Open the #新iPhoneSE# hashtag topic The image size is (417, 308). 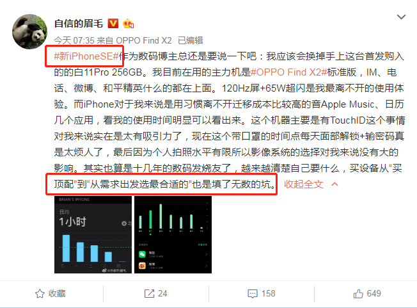pos(86,56)
